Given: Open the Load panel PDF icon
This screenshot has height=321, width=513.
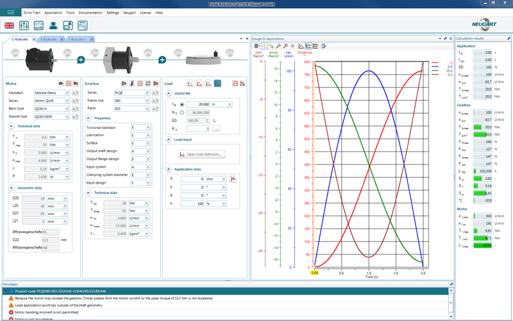Looking at the screenshot, I should (x=235, y=83).
